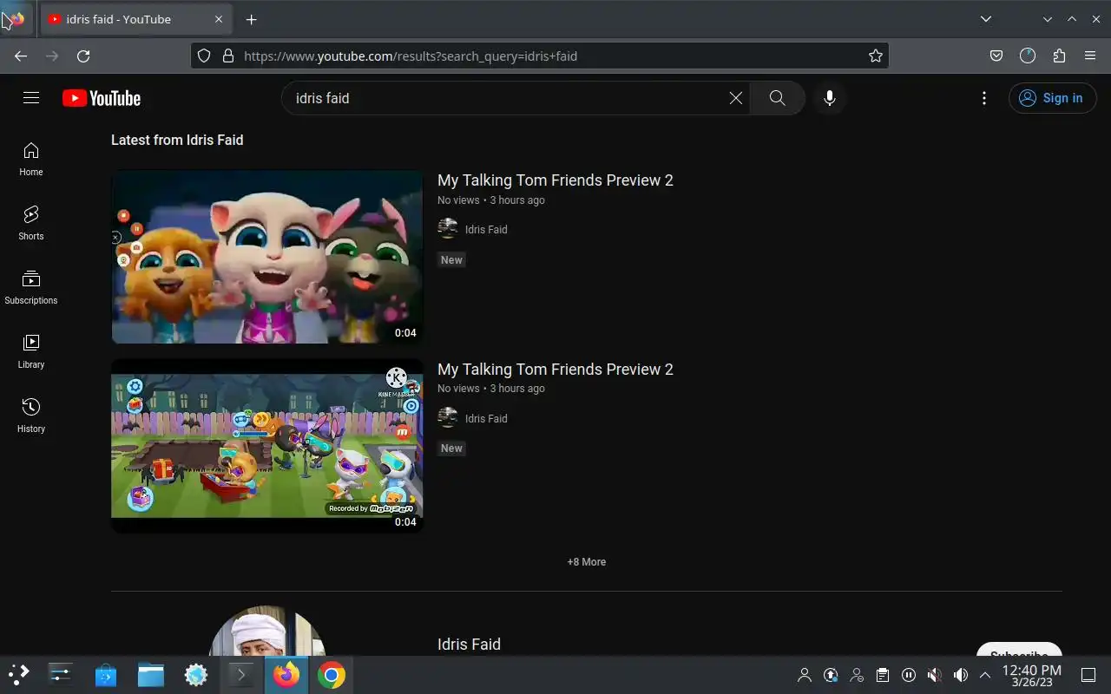1111x694 pixels.
Task: Open second 'My Talking Tom Friends Preview 2' title
Action: tap(555, 370)
